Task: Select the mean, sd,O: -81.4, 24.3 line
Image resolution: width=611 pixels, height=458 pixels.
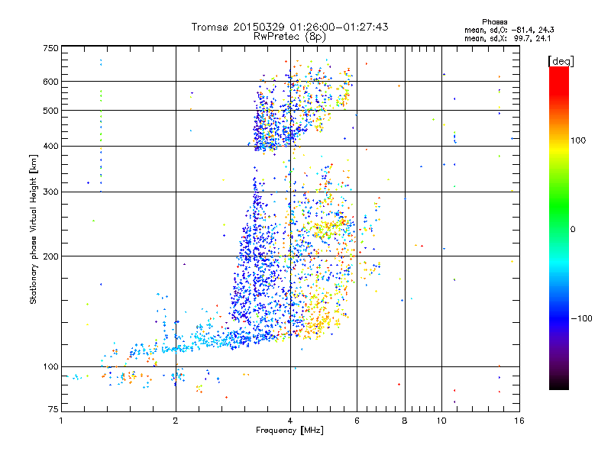Action: [509, 30]
